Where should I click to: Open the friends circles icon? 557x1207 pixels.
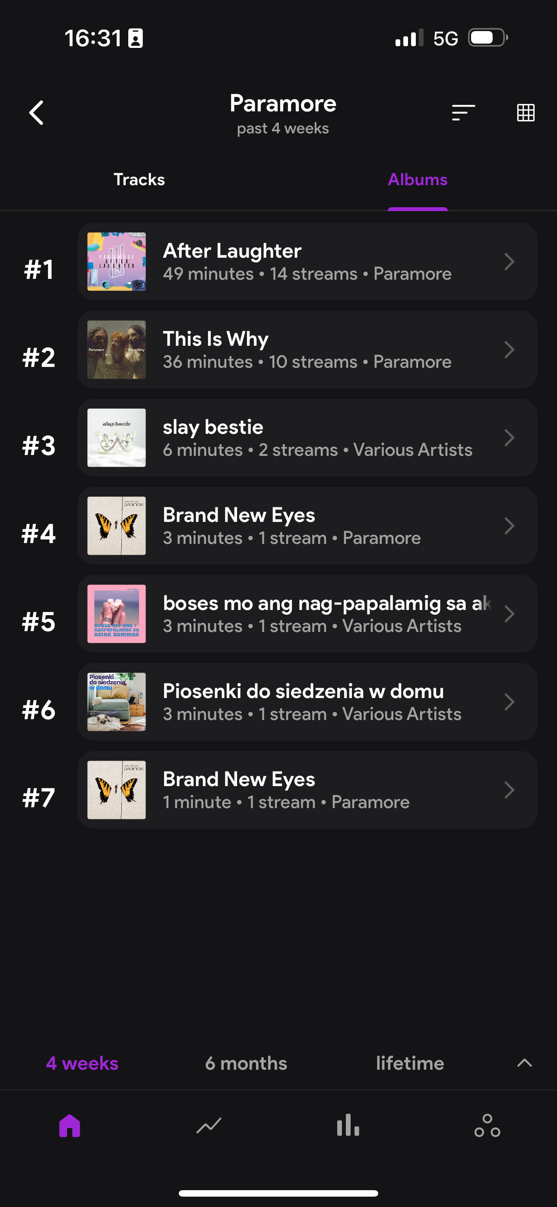click(x=487, y=1125)
